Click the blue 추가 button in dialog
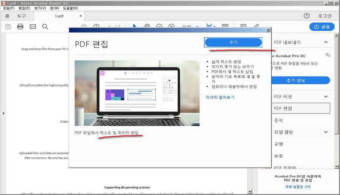The image size is (340, 195). point(233,42)
